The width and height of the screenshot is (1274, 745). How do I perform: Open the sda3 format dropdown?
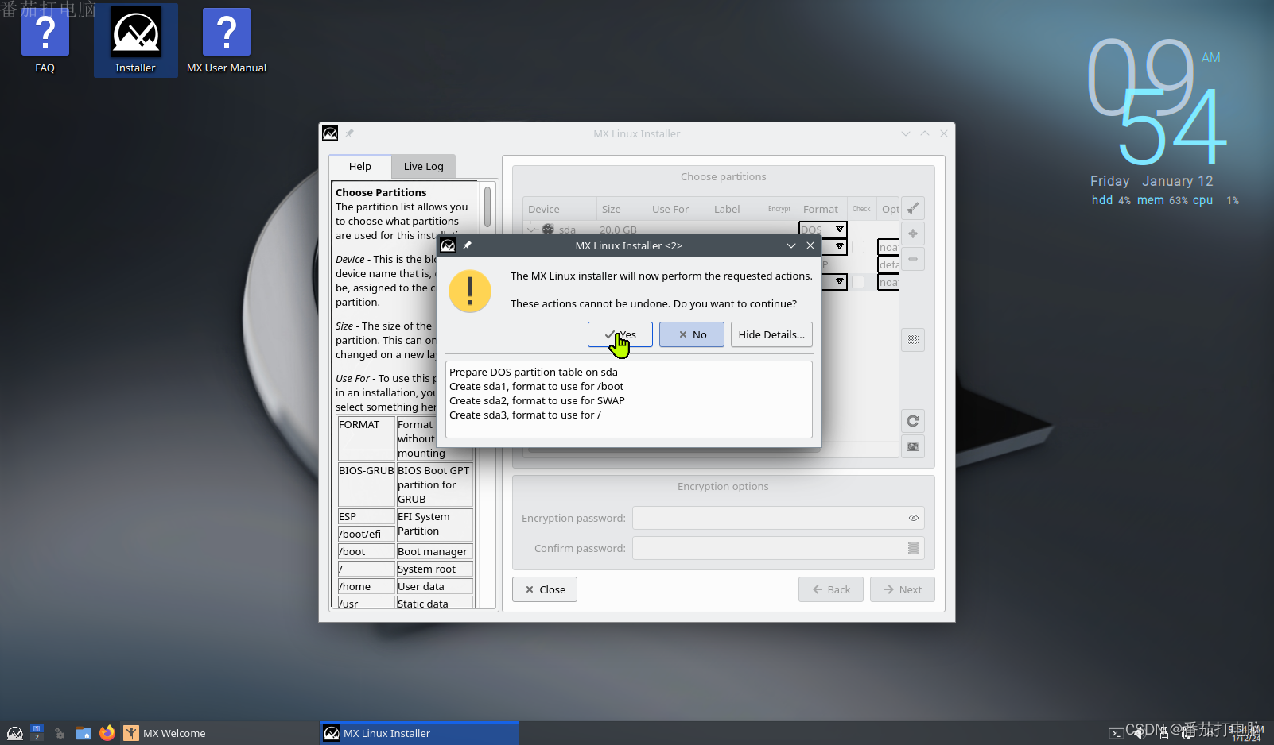(x=834, y=282)
